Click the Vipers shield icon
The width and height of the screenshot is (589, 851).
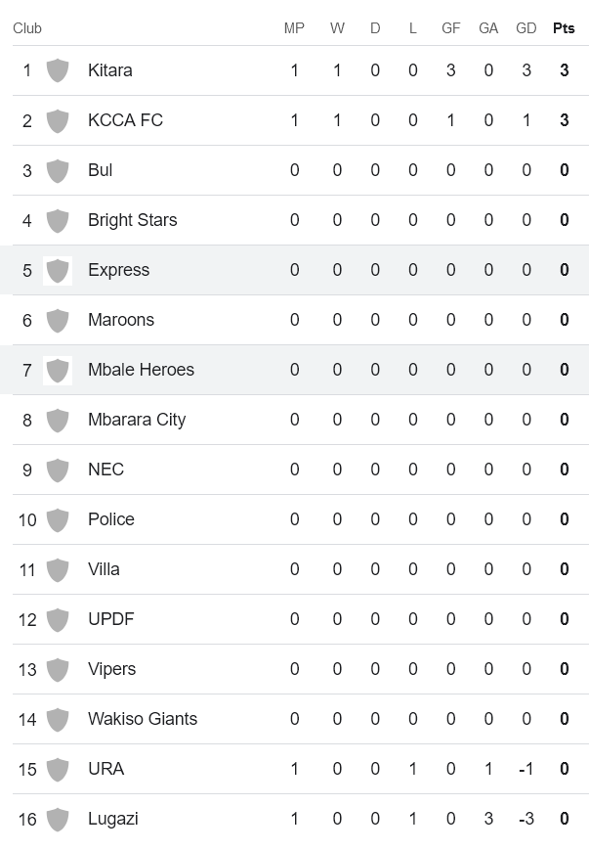coord(58,669)
